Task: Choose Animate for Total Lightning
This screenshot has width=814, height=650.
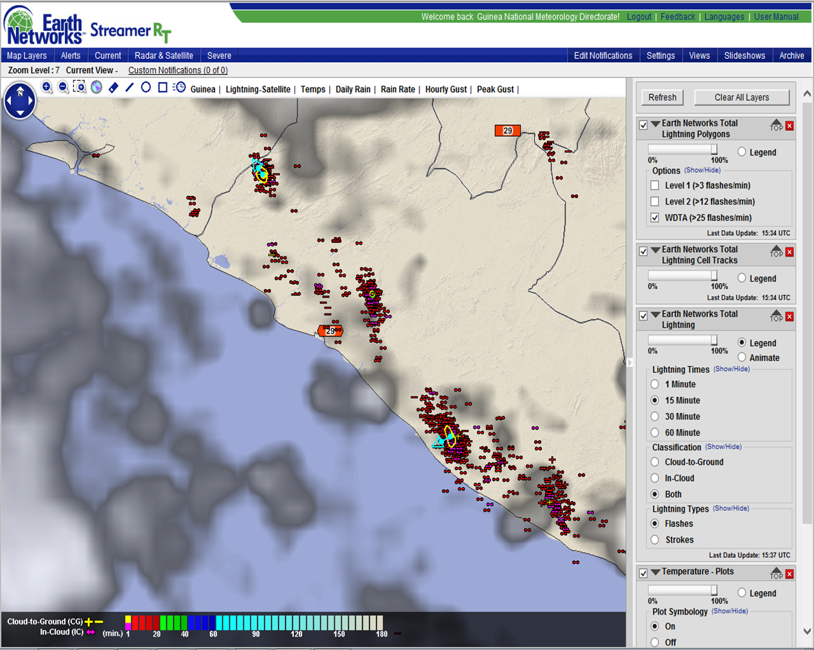Action: pos(742,358)
